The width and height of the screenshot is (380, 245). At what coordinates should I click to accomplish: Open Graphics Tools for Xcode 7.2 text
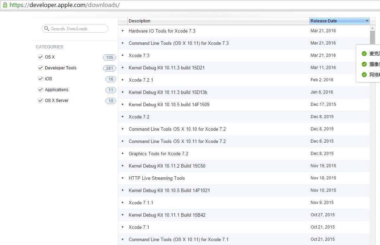click(158, 154)
